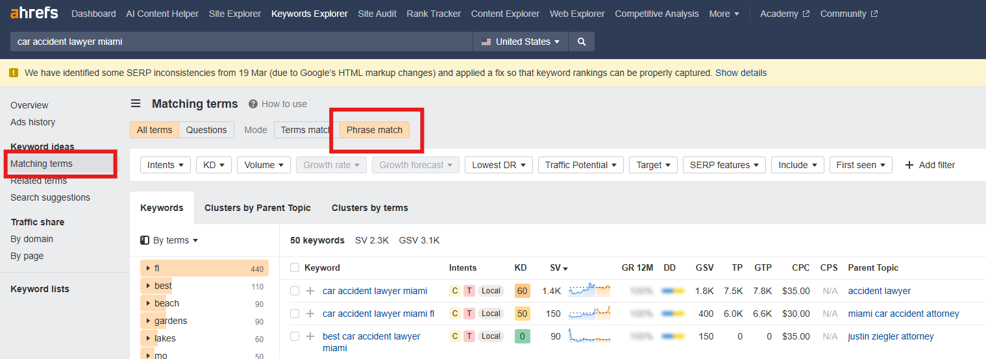Screen dimensions: 986x359
Task: Click the plus icon beside car accident lawyer miami
Action: click(x=310, y=291)
